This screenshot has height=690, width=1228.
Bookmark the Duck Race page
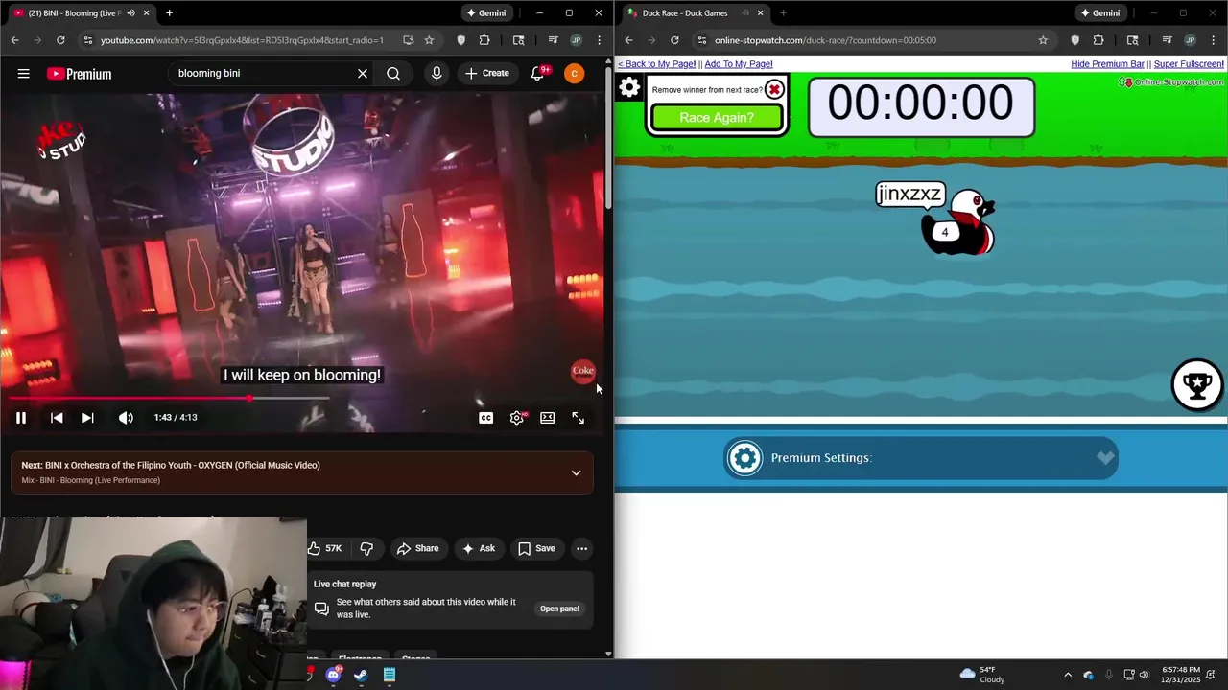point(1043,40)
